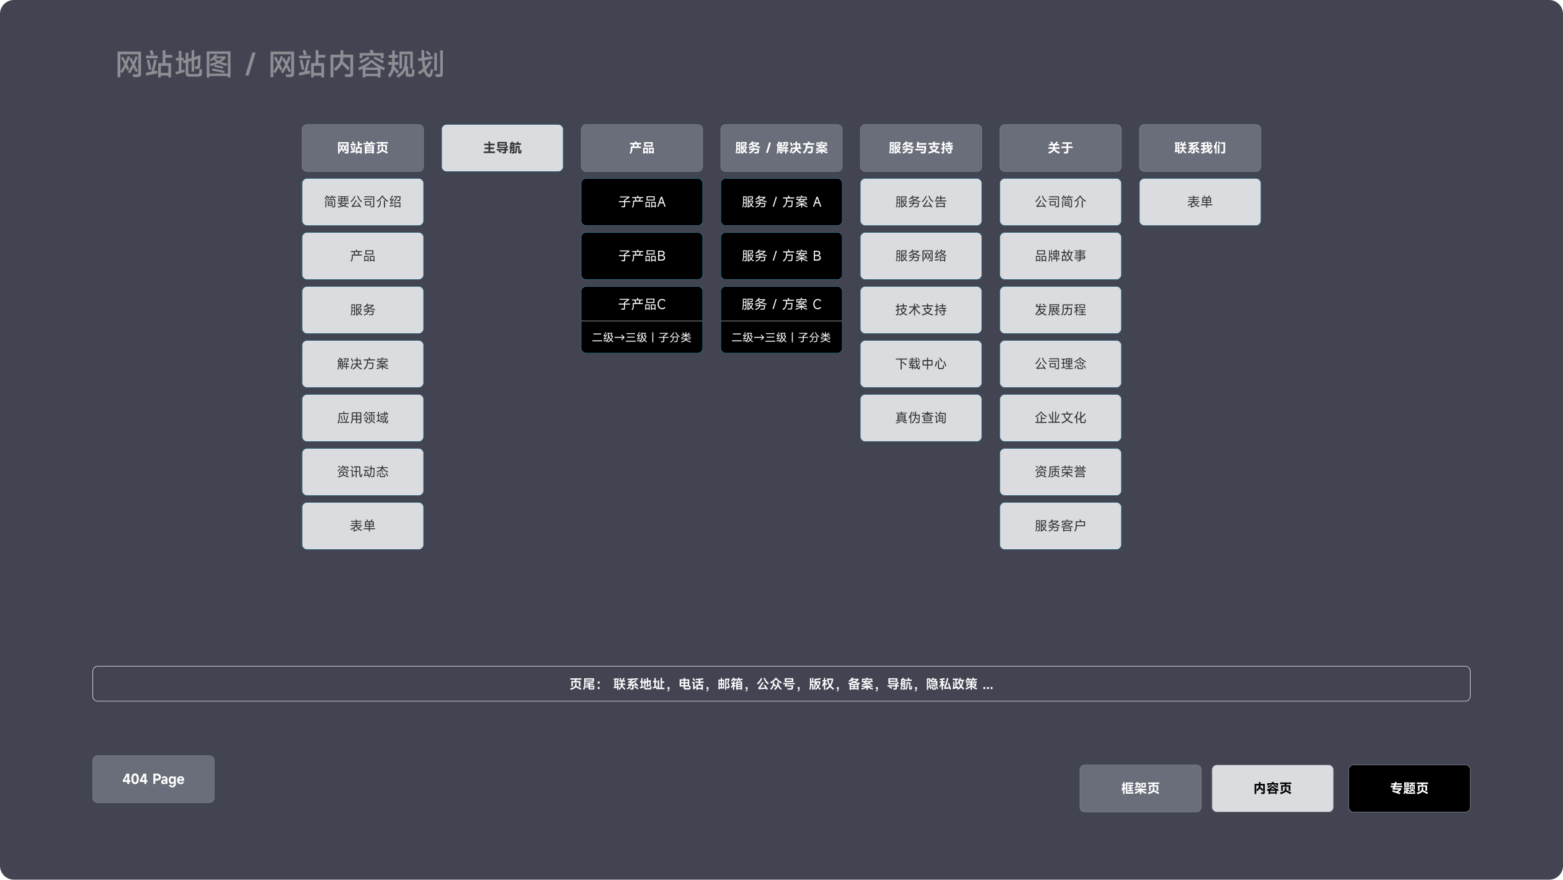Select the 专题页 legend item
1563x880 pixels.
(x=1409, y=788)
